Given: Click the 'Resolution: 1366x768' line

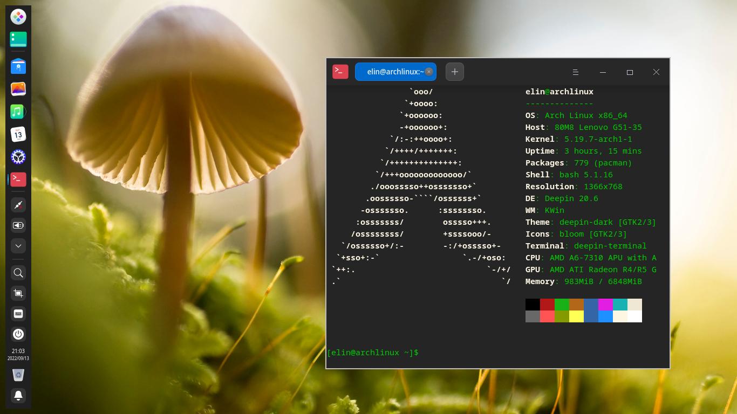Looking at the screenshot, I should coord(574,187).
